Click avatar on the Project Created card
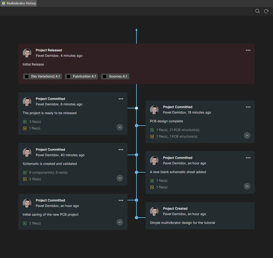This screenshot has height=258, width=273. point(154,211)
